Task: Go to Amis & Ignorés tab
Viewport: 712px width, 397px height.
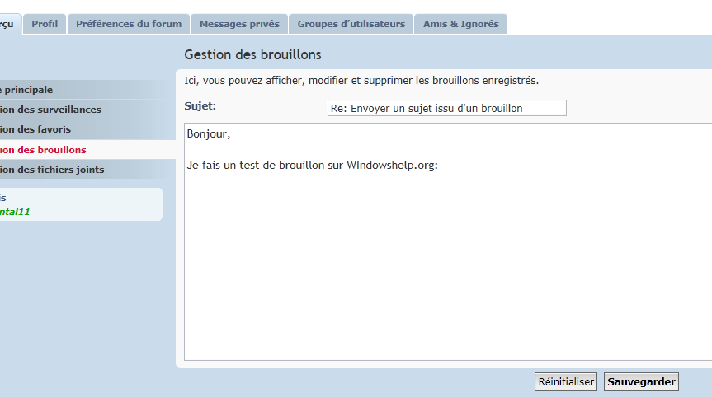Action: point(461,24)
